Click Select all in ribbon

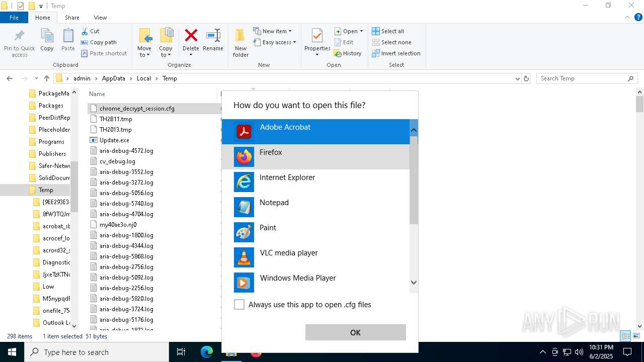(x=388, y=31)
